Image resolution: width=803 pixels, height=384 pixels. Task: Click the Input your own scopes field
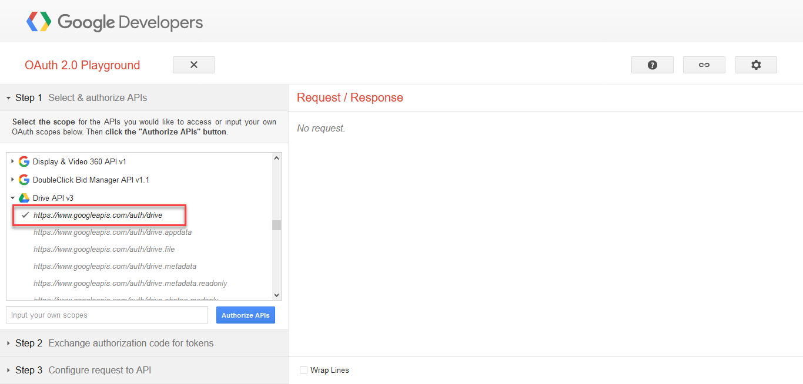tap(107, 315)
